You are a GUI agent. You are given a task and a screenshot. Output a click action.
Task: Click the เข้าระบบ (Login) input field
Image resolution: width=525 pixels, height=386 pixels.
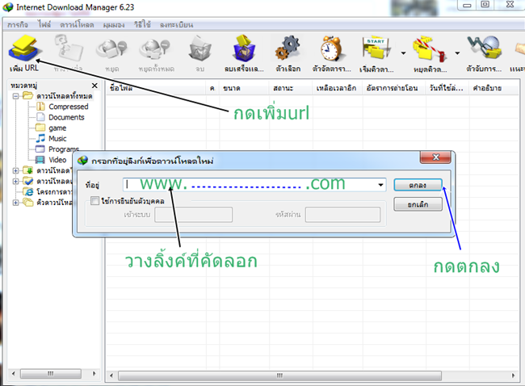click(194, 215)
